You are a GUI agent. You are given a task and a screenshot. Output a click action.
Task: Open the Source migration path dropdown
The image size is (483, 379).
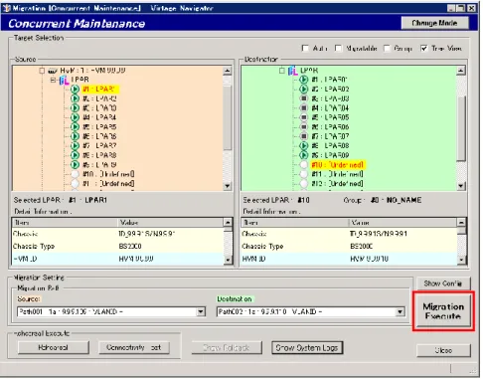[201, 311]
